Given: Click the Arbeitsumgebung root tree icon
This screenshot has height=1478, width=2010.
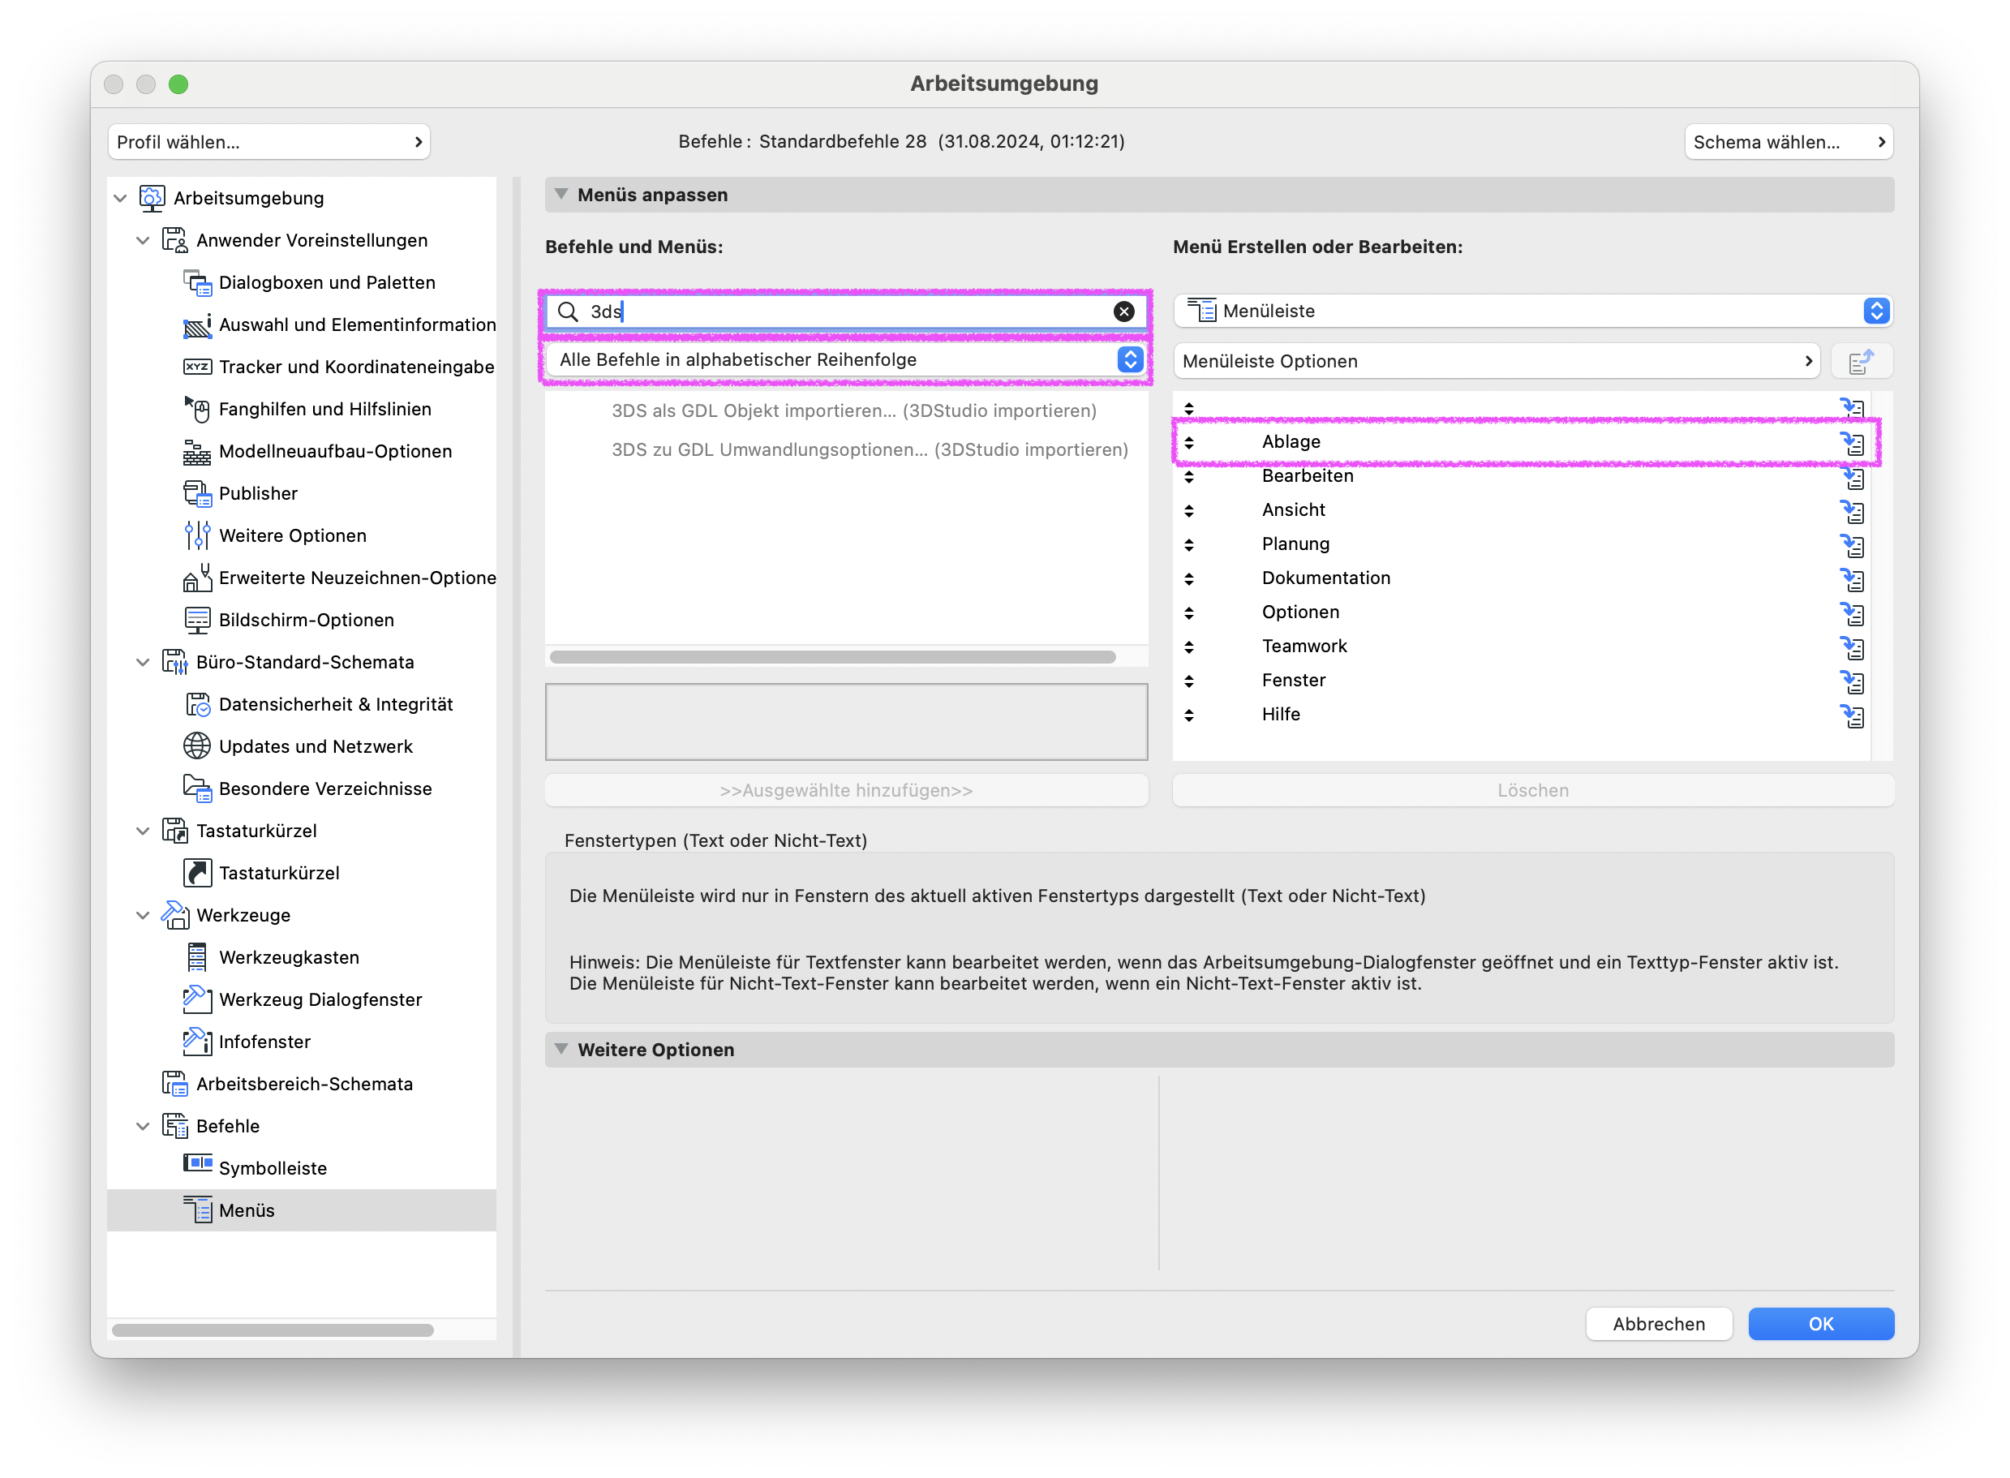Looking at the screenshot, I should click(x=152, y=198).
